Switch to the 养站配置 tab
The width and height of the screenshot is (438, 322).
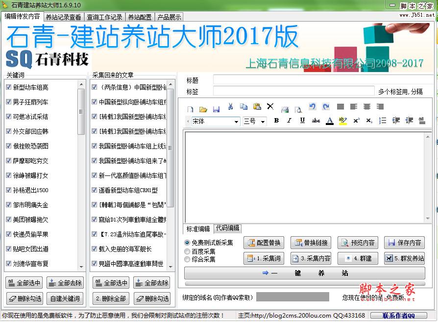pyautogui.click(x=139, y=17)
